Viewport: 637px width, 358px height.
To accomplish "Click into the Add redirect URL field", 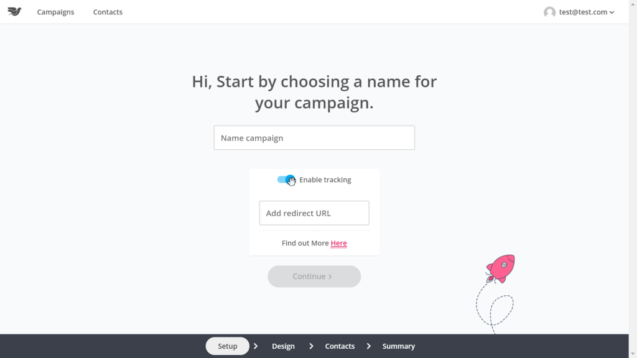I will pos(314,213).
